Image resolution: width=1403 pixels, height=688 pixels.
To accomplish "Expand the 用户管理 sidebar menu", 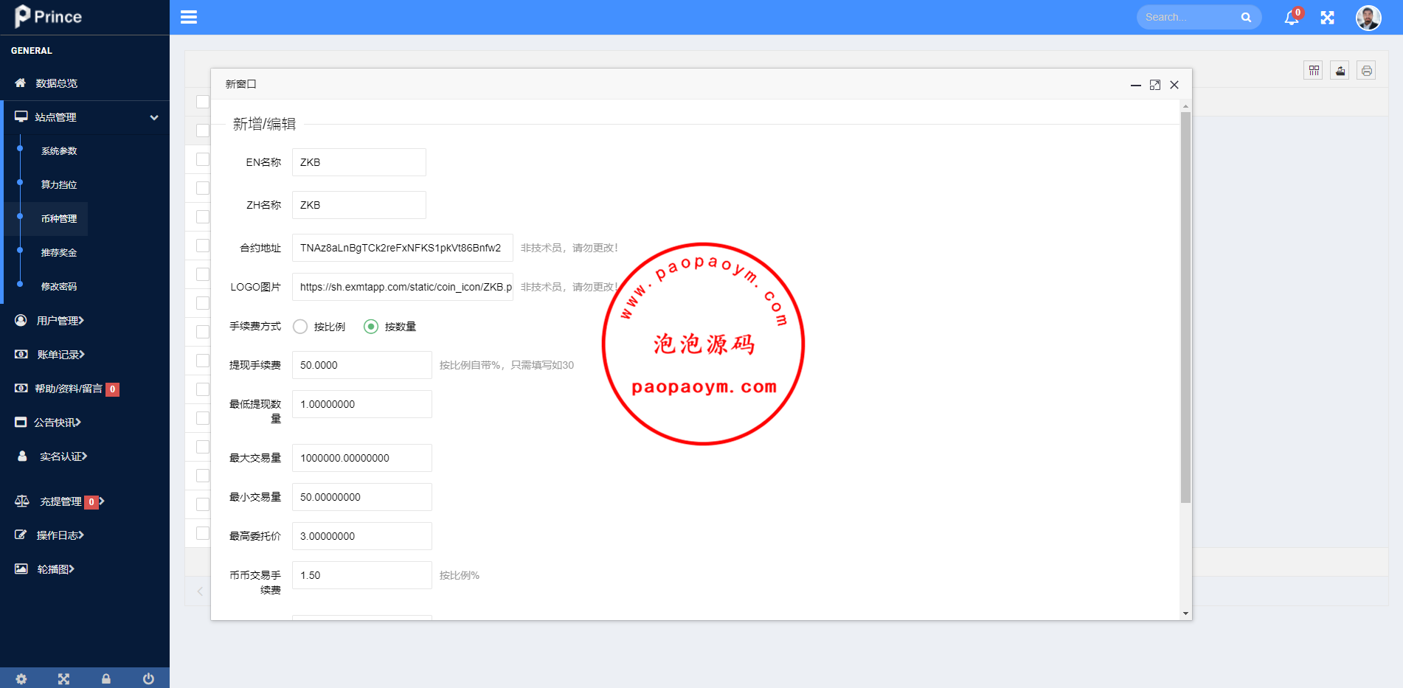I will (60, 321).
